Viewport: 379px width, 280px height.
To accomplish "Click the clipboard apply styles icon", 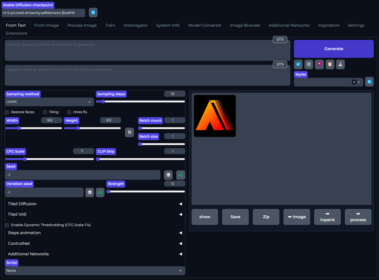I will [330, 64].
